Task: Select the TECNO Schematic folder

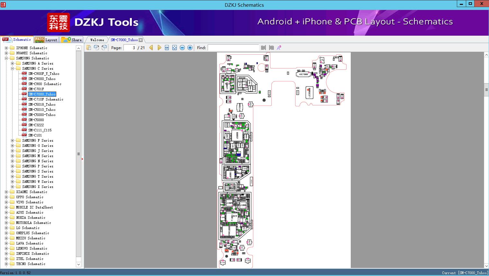Action: pos(31,264)
